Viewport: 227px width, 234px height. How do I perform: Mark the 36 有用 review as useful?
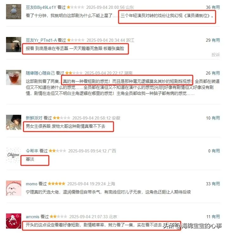216,7
